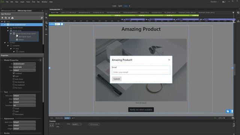Click the live view options arrows icon
This screenshot has width=240, height=135.
pyautogui.click(x=46, y=18)
